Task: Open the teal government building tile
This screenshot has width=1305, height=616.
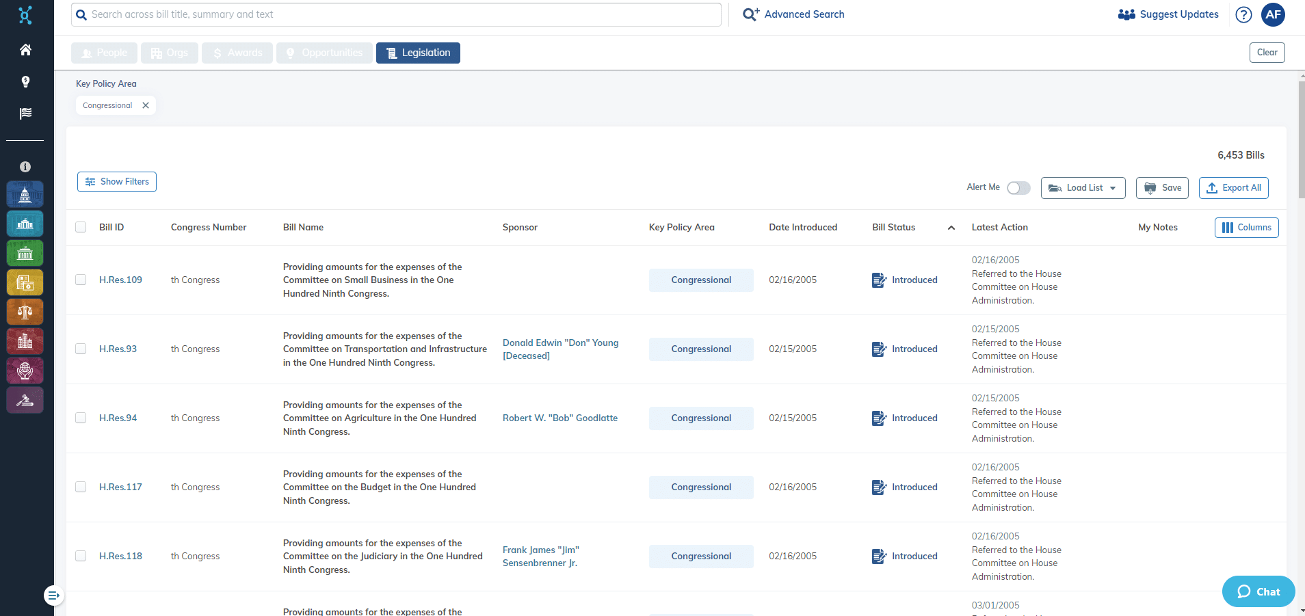Action: point(25,224)
